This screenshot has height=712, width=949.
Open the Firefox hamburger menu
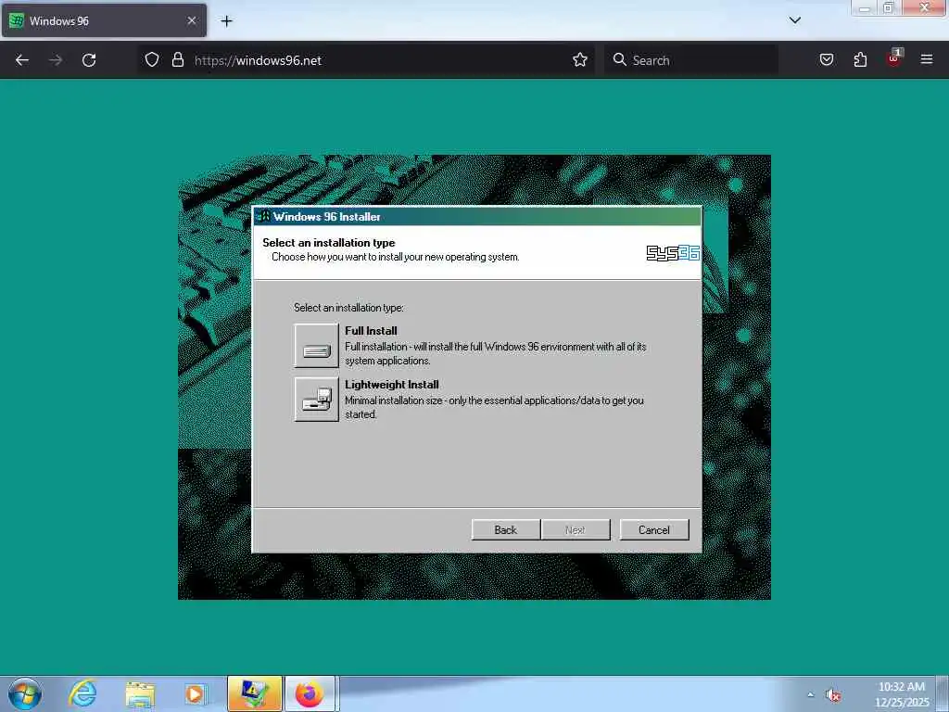[927, 60]
